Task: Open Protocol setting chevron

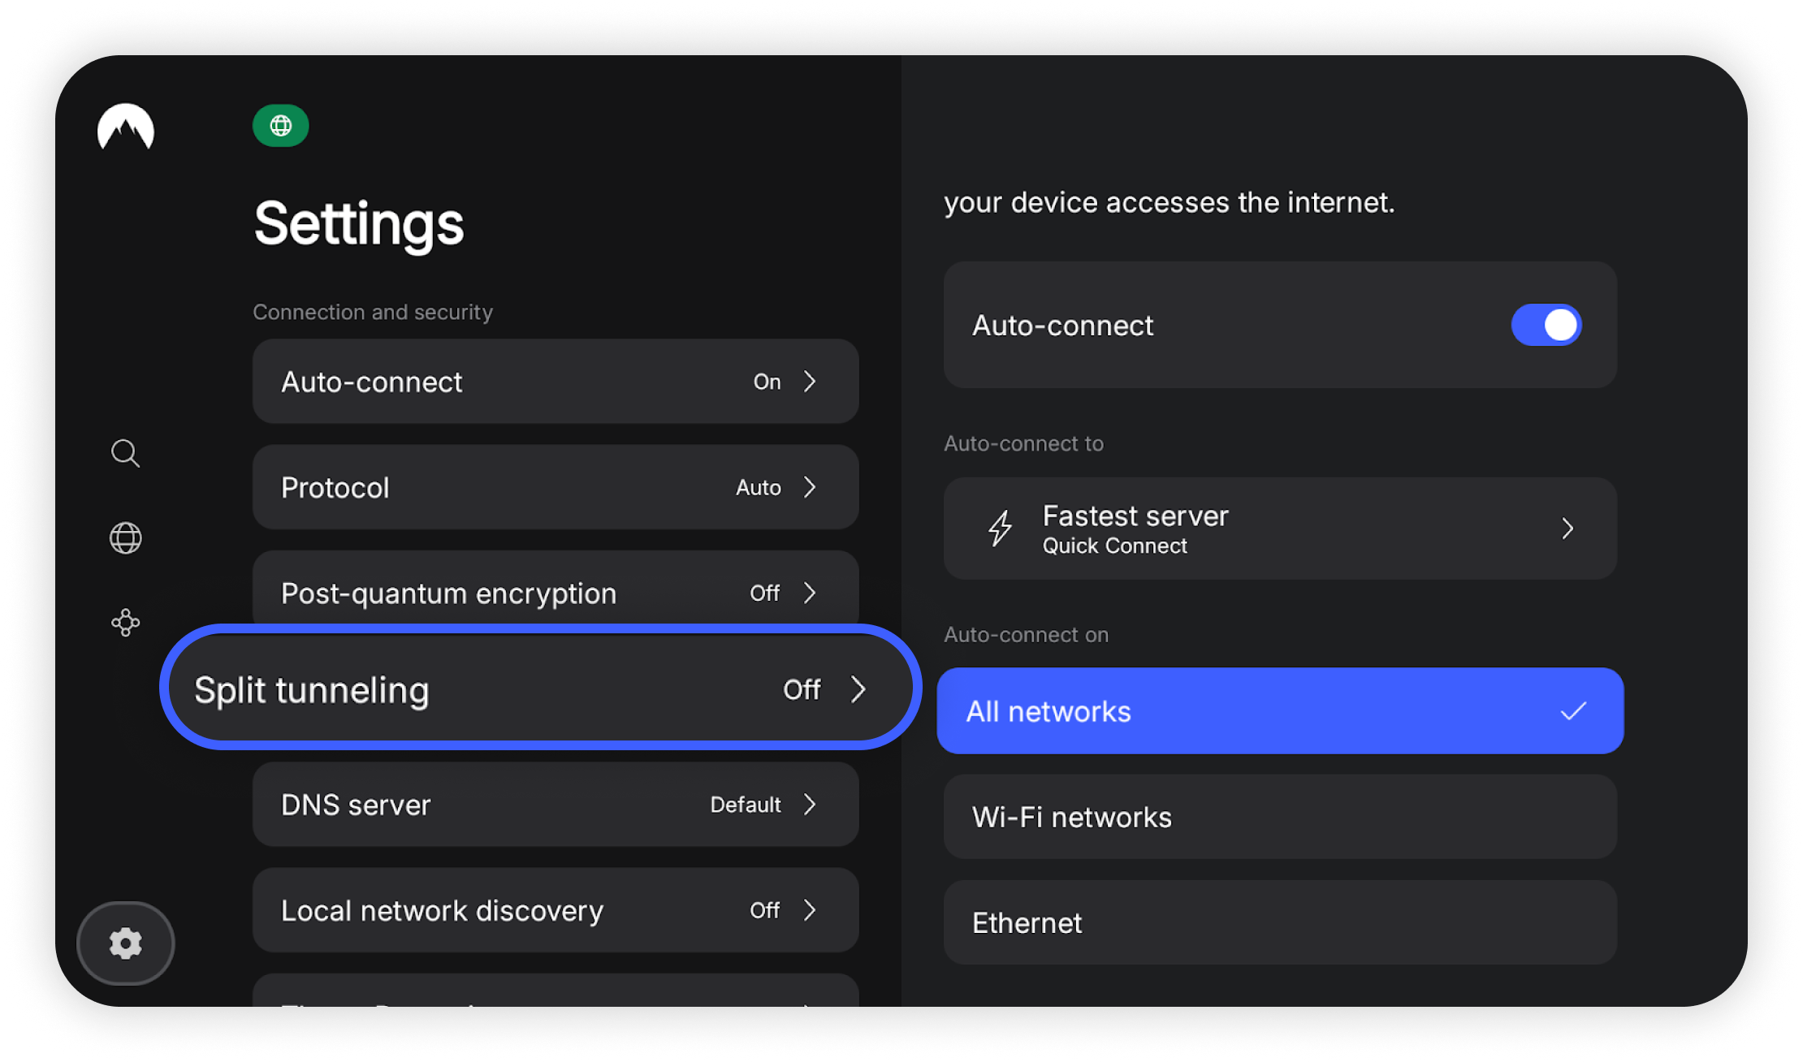Action: 810,487
